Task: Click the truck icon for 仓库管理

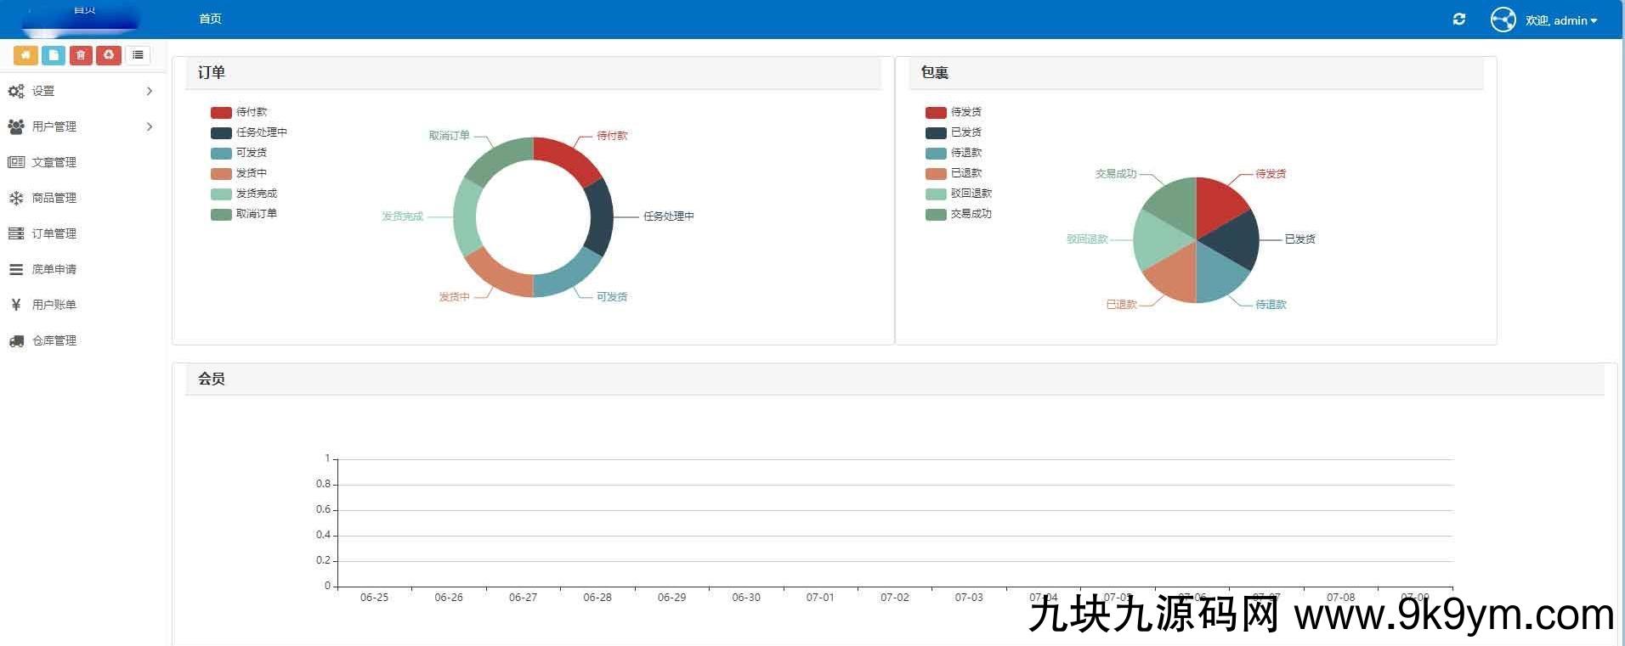Action: [16, 340]
